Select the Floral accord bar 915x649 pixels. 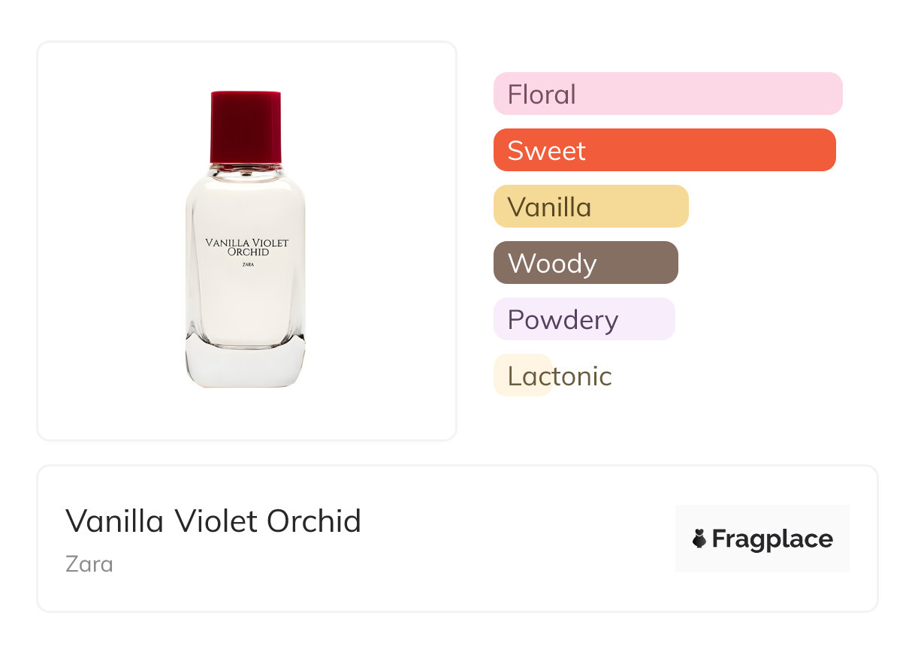(x=667, y=94)
